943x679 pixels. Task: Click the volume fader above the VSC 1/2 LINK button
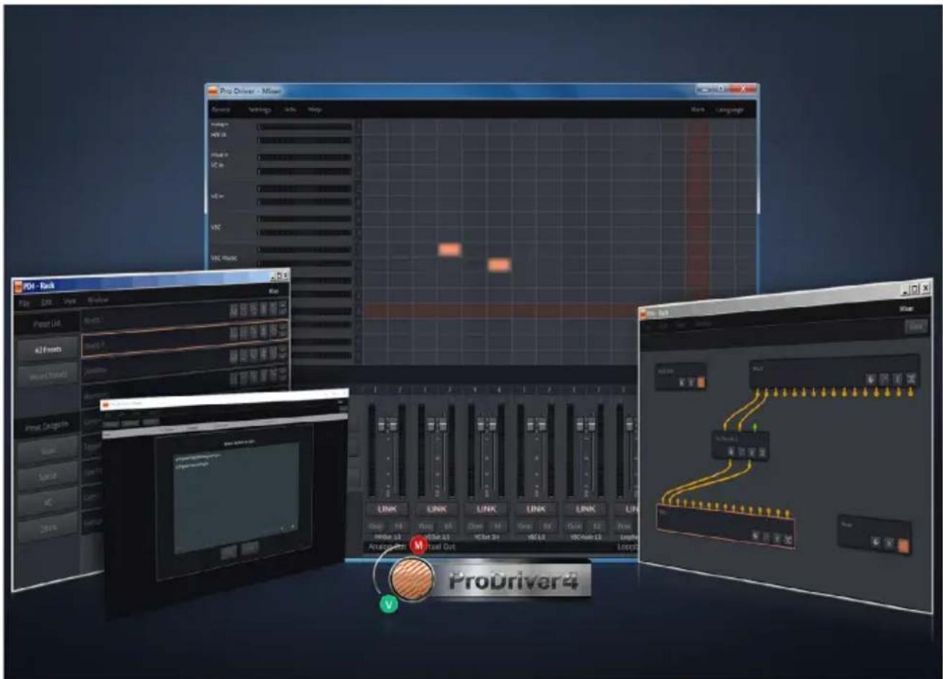coord(536,425)
